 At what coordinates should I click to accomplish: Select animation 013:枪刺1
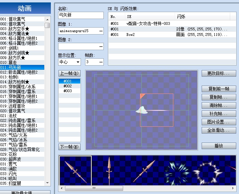coord(22,77)
